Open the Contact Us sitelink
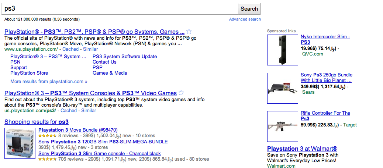This screenshot has width=383, height=168. [x=104, y=62]
